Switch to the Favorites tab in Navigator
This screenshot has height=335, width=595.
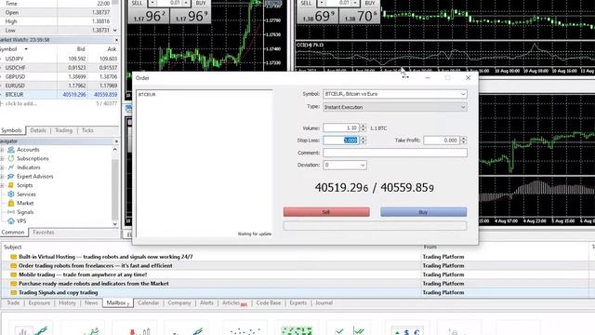pyautogui.click(x=44, y=233)
